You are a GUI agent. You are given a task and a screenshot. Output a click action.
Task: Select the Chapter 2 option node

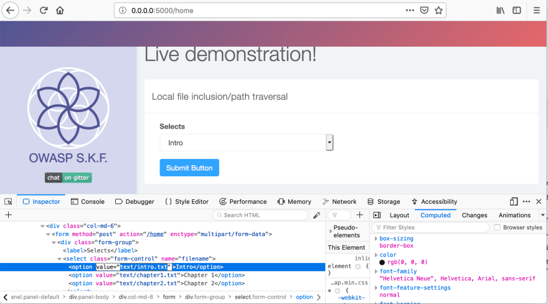tap(156, 283)
